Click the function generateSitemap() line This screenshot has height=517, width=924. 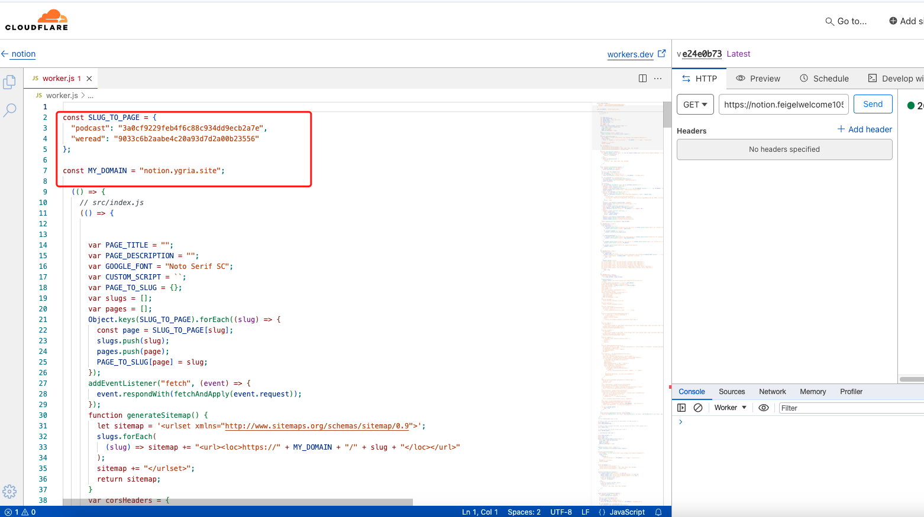[x=148, y=415]
